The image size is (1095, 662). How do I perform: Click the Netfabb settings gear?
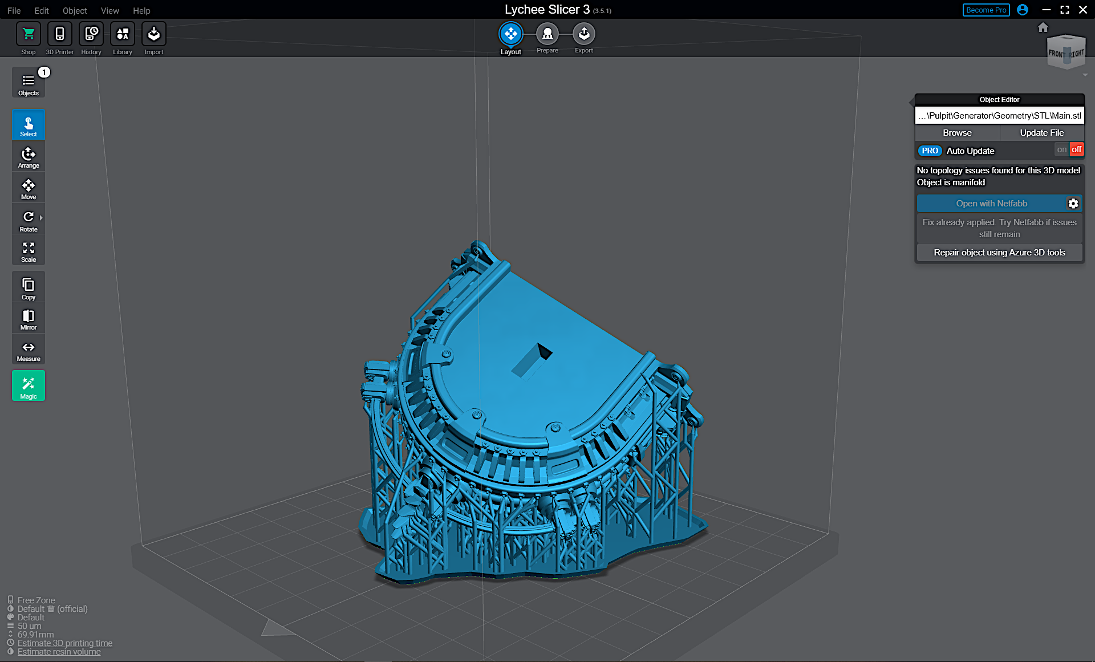click(x=1074, y=203)
